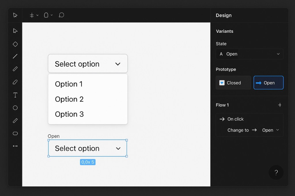Select the Ellipse tool
295x196 pixels.
click(x=15, y=108)
